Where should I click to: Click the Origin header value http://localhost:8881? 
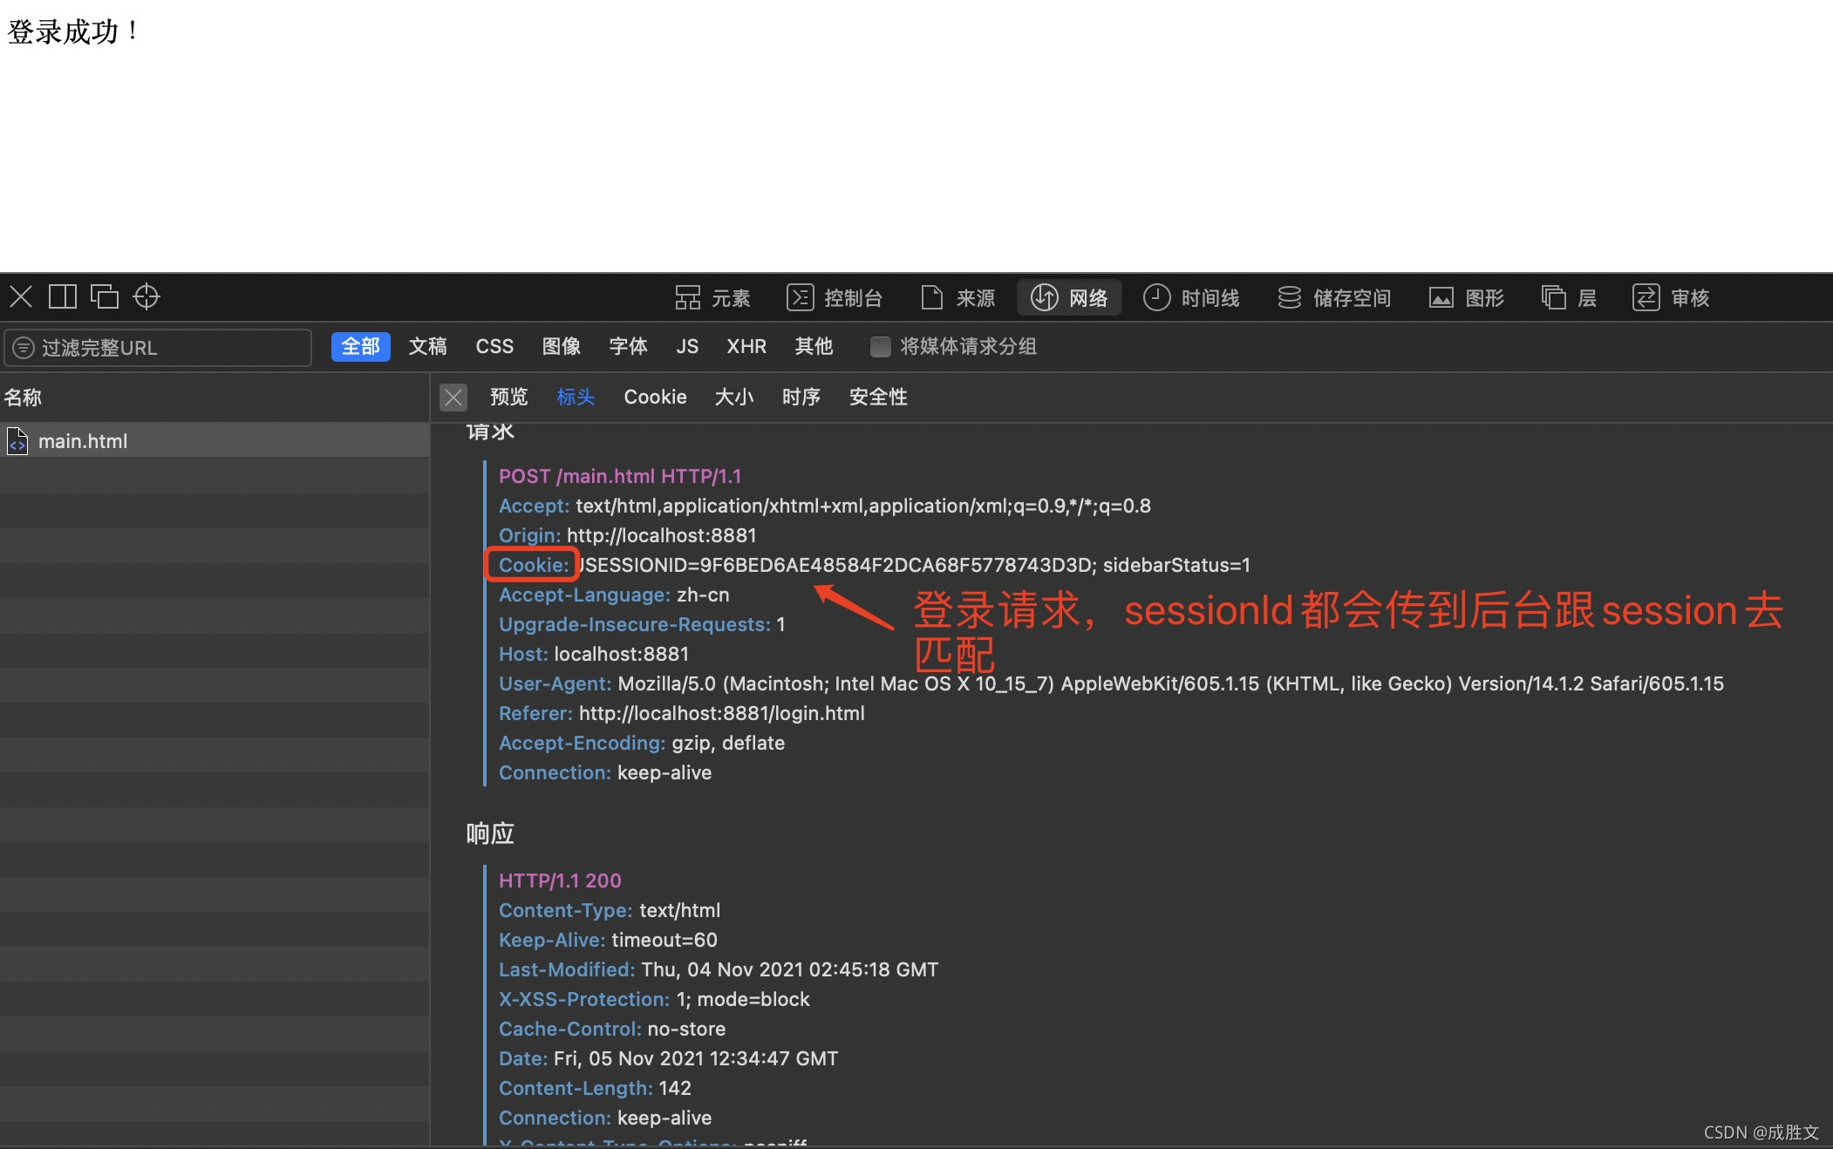tap(662, 536)
